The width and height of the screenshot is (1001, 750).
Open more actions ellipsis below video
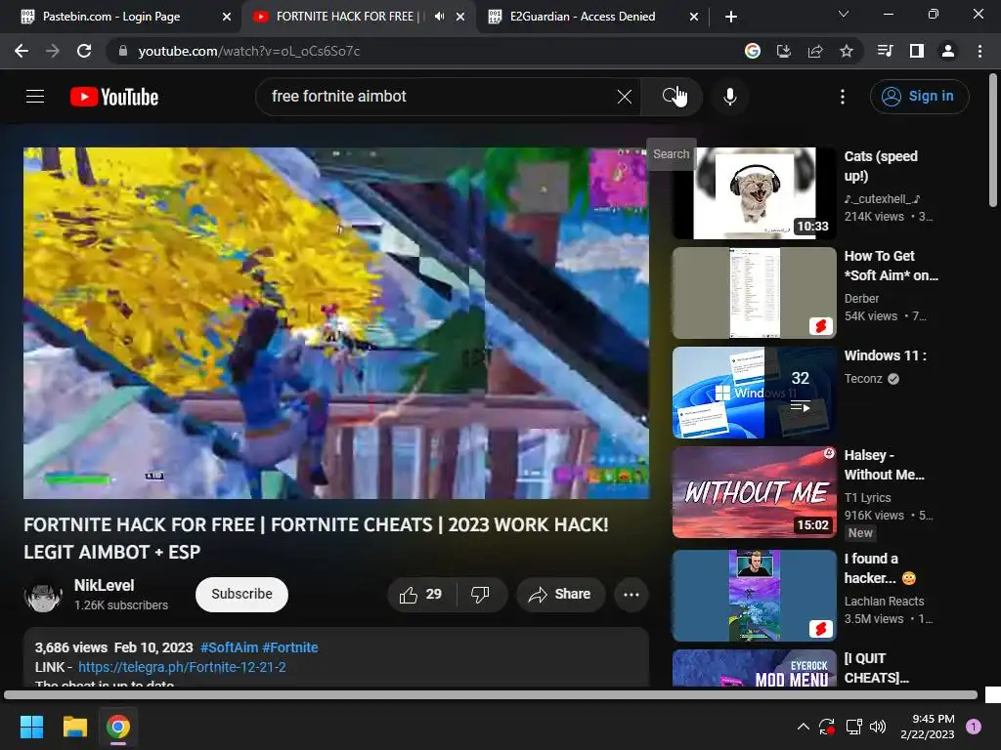click(x=631, y=595)
